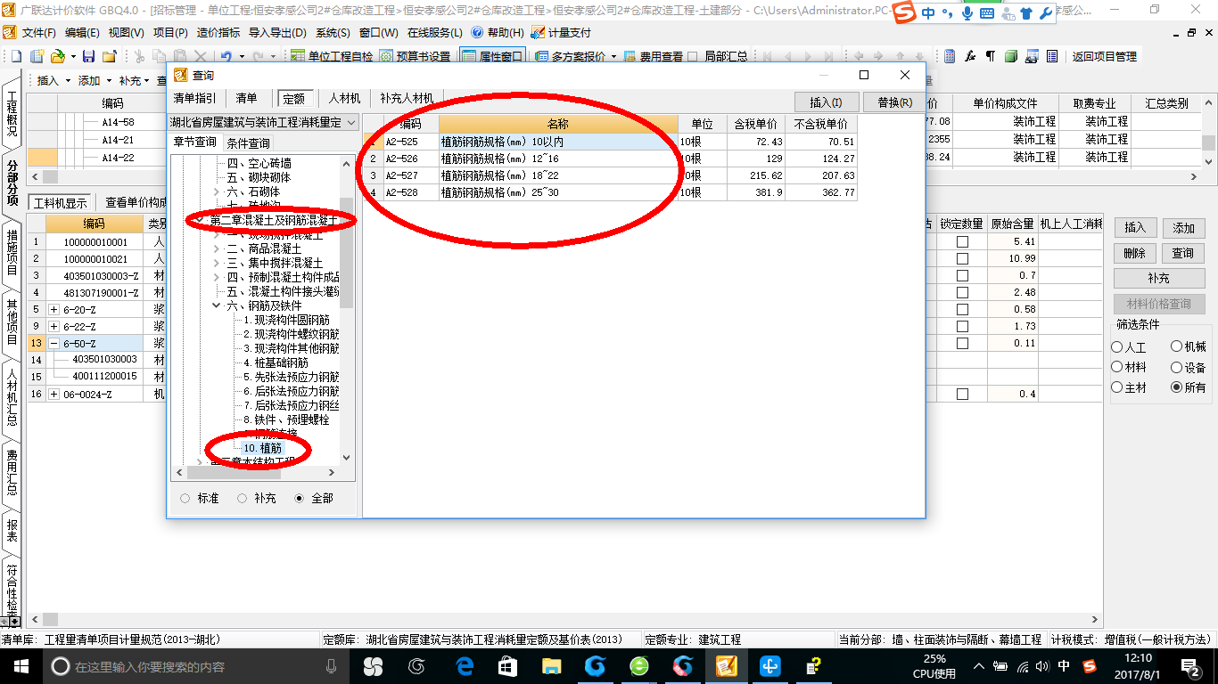This screenshot has width=1218, height=684.
Task: Open the notification center icon
Action: click(x=1190, y=665)
